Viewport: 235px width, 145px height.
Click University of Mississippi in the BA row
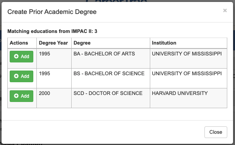point(187,54)
